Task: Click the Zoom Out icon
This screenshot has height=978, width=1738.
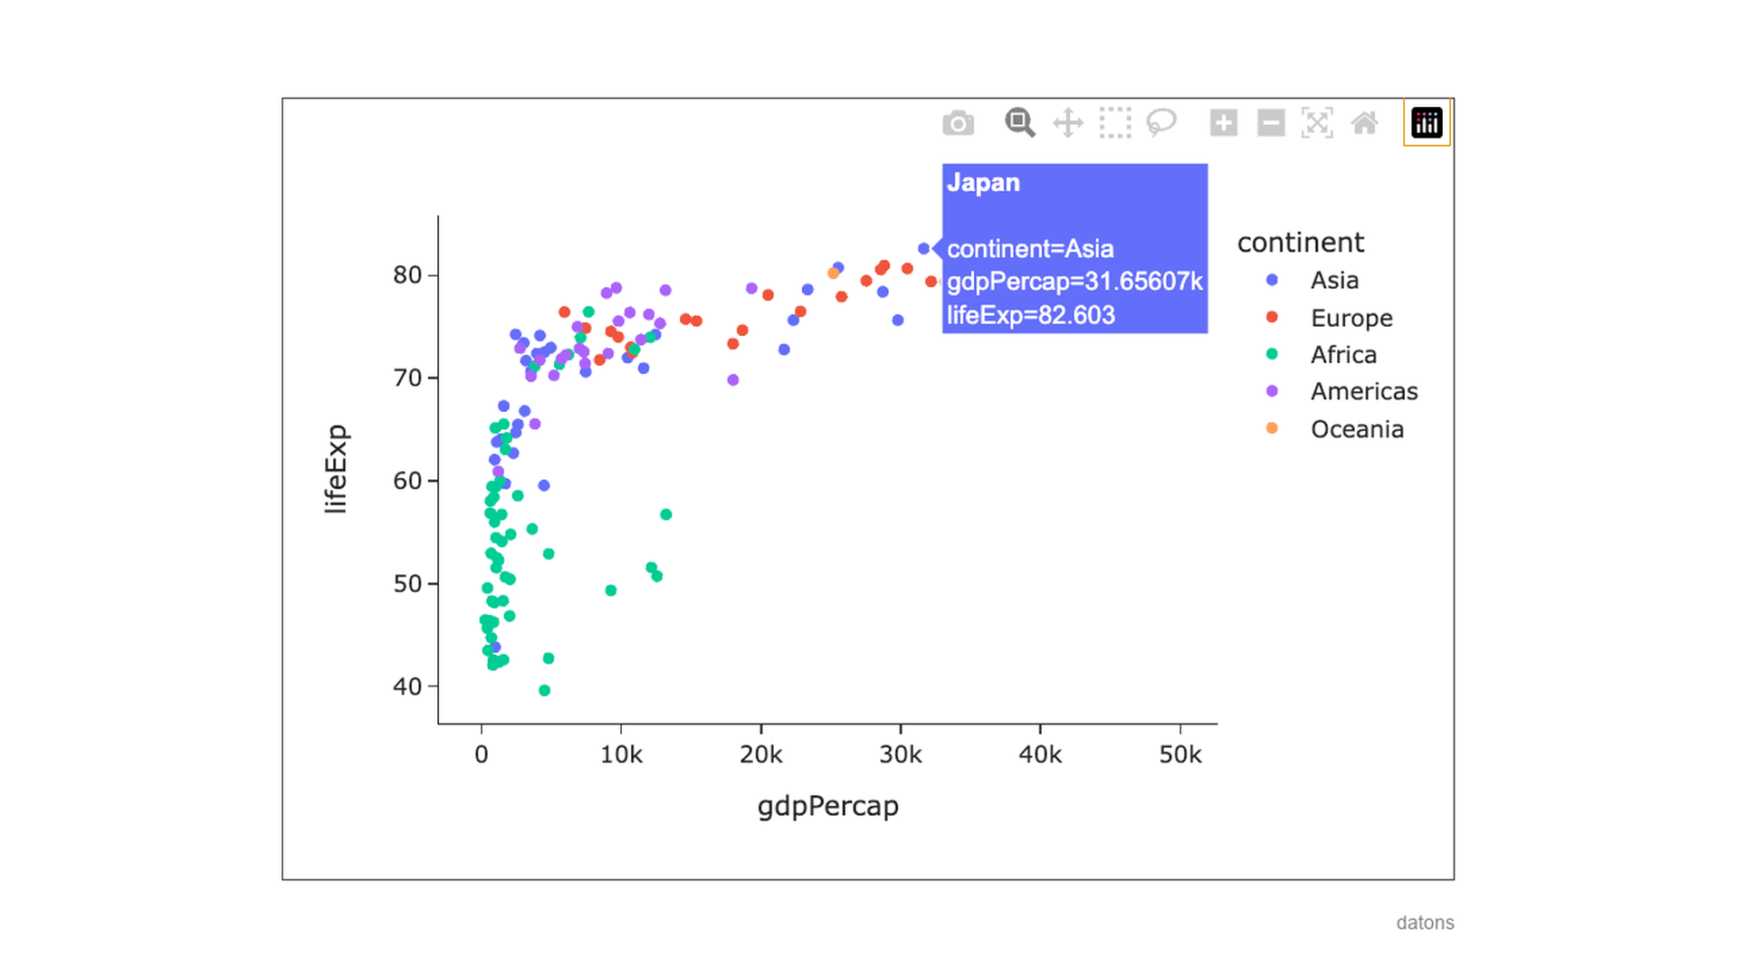Action: [x=1270, y=122]
